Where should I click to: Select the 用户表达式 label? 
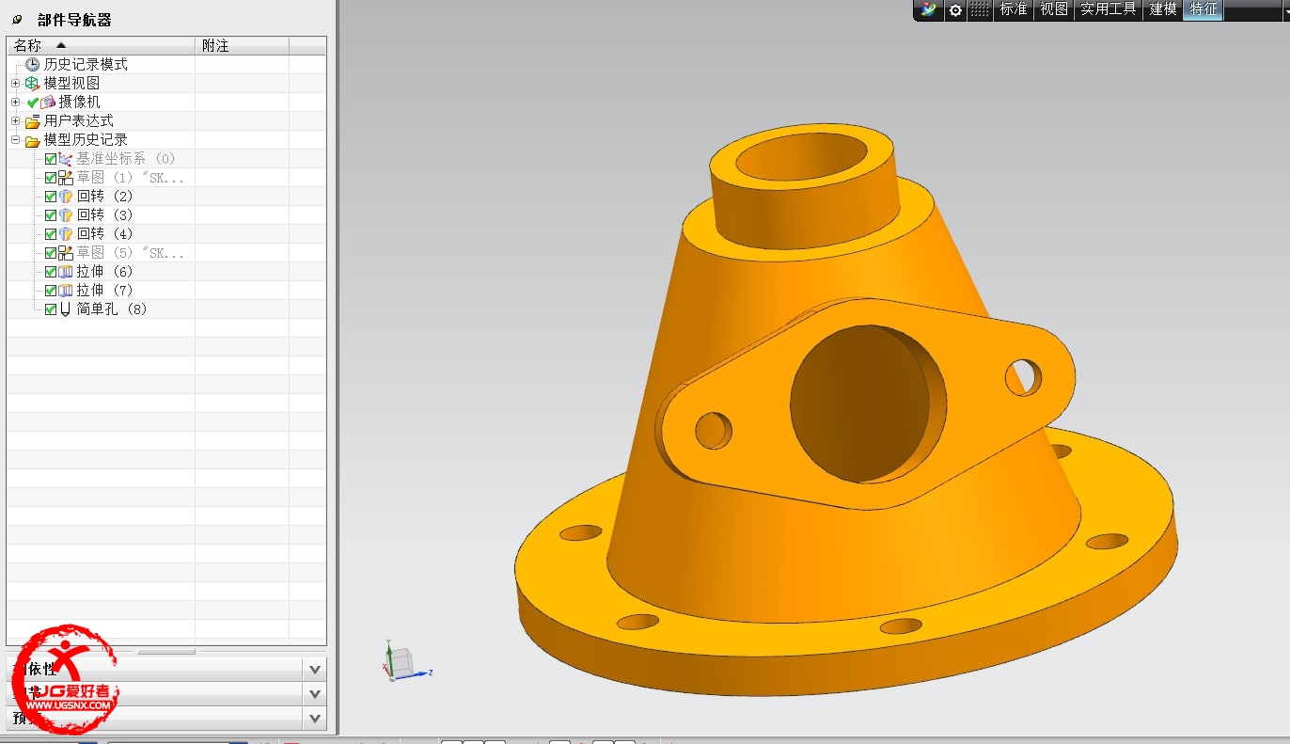tap(79, 120)
